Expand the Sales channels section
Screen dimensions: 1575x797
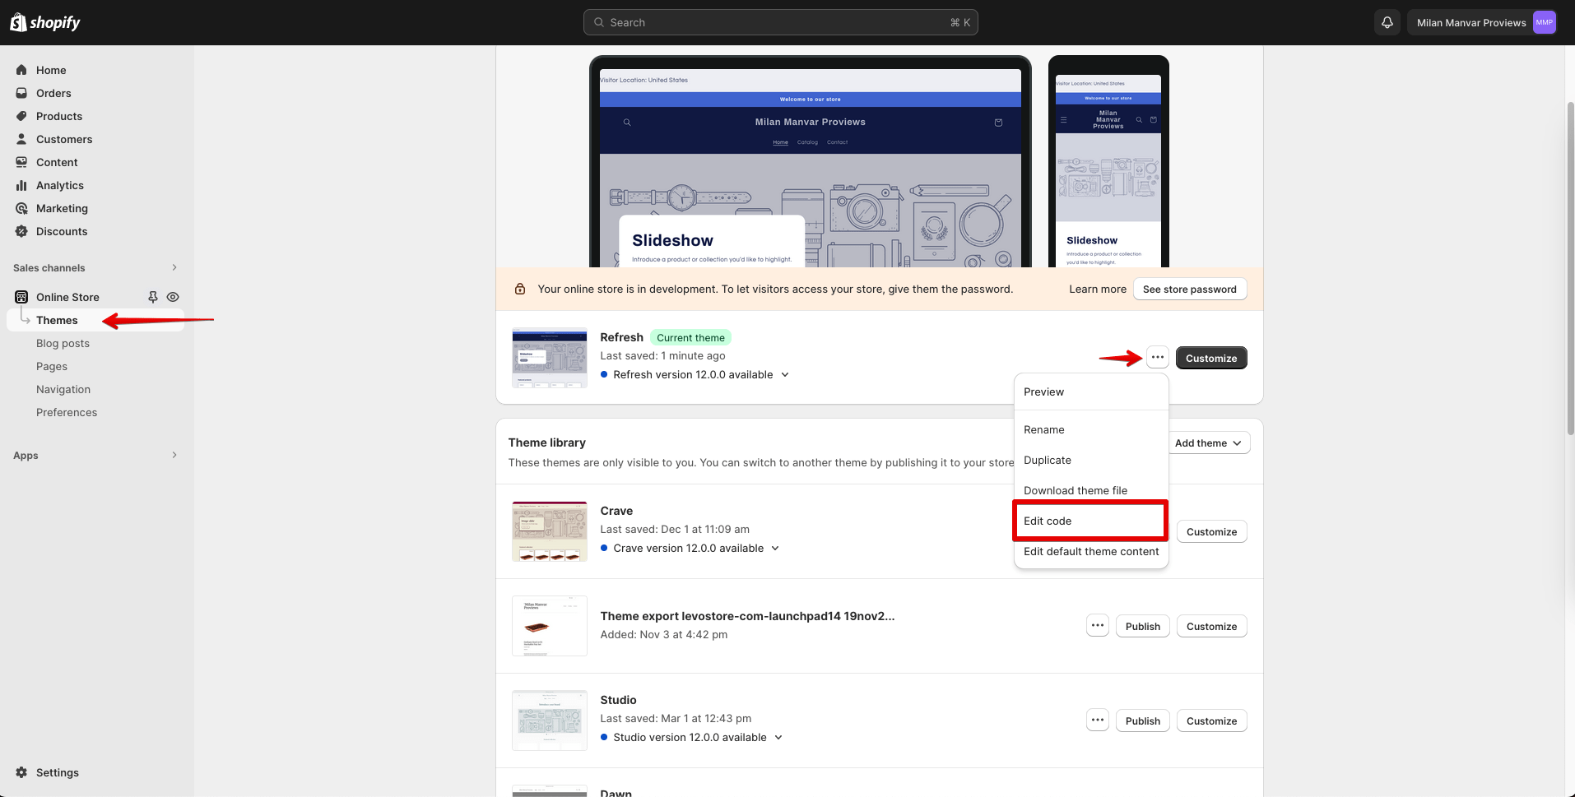[x=174, y=267]
